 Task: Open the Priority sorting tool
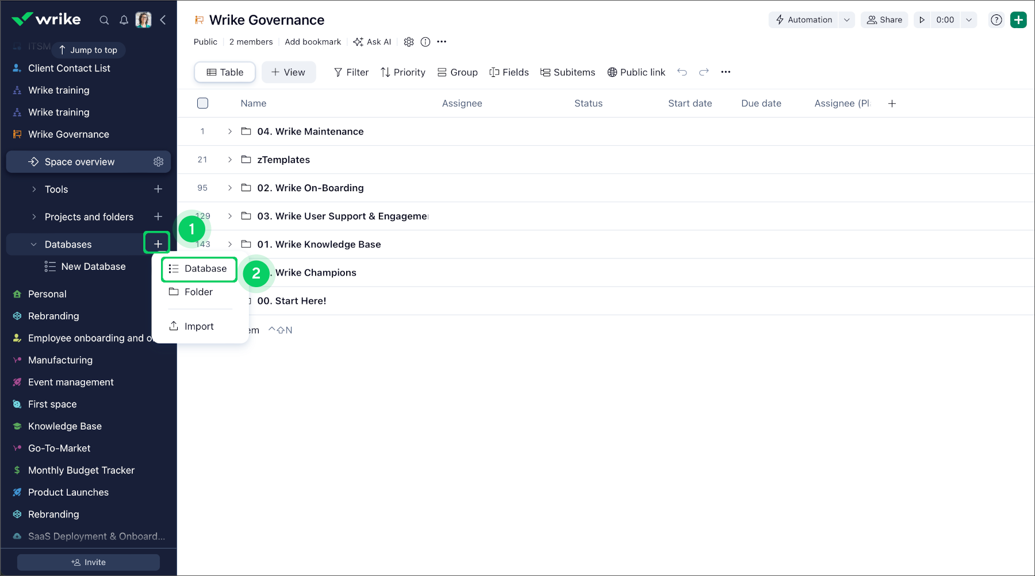[385, 72]
